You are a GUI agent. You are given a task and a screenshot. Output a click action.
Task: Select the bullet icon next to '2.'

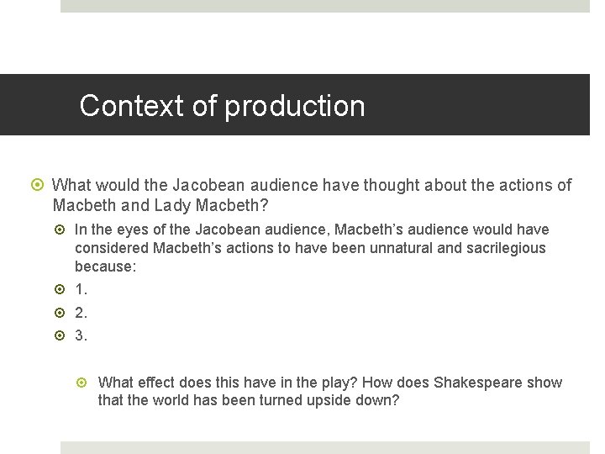[60, 312]
